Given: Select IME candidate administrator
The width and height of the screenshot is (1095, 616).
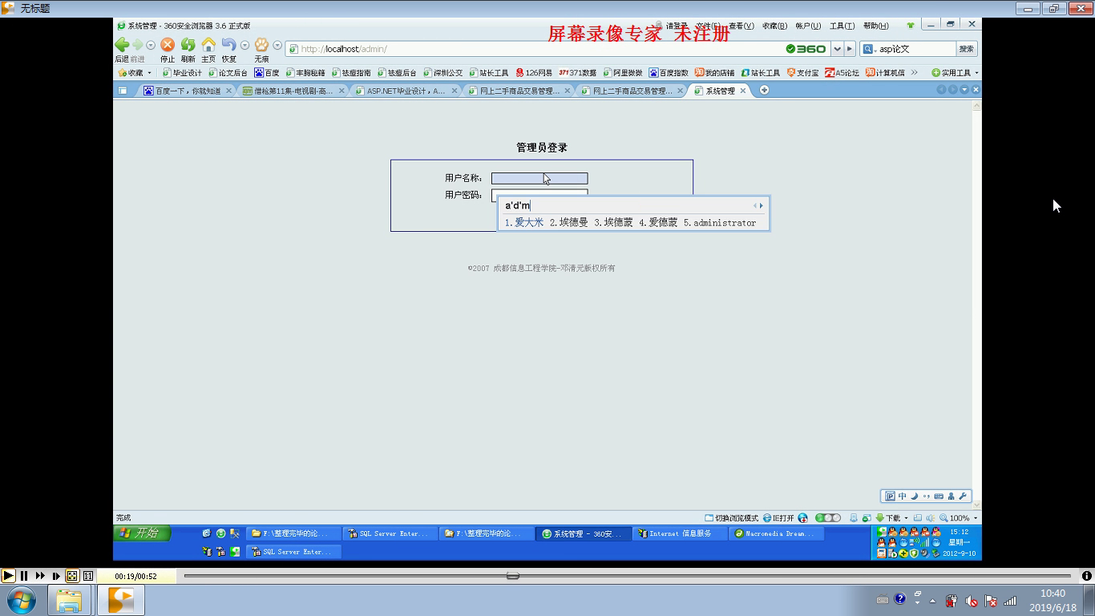Looking at the screenshot, I should 720,223.
